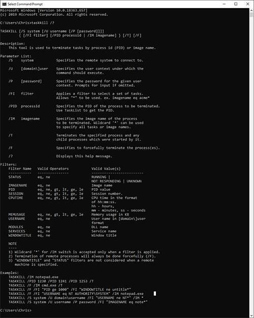Click the TASKKILL /IM notepad.exe example line
Viewport: 254px width, 318px height.
click(34, 277)
